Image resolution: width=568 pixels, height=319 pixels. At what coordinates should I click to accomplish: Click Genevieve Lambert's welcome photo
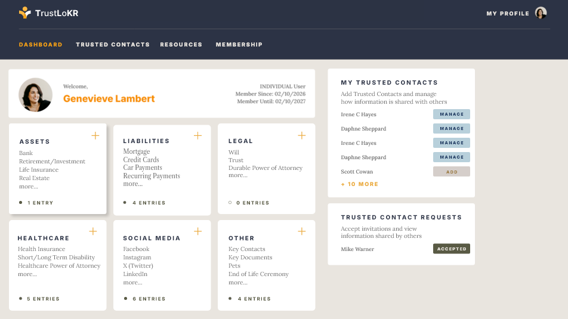tap(36, 94)
